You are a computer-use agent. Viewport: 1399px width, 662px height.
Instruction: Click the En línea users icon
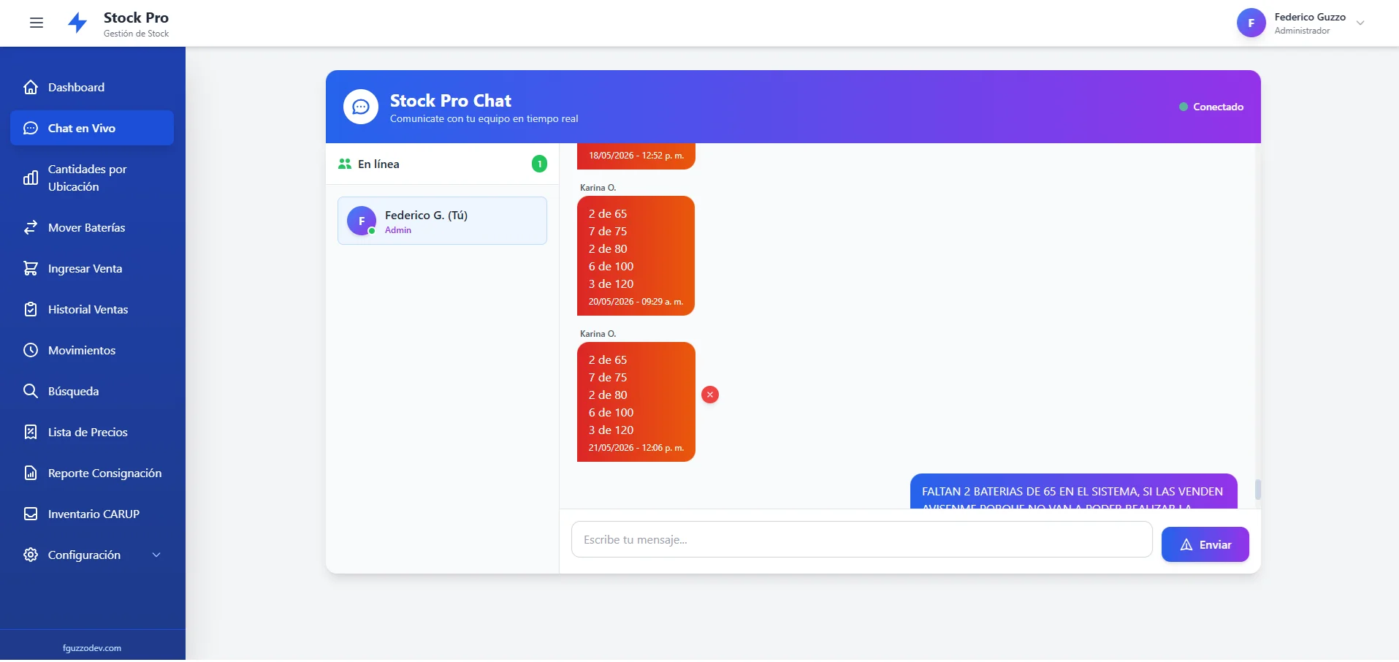pos(345,164)
